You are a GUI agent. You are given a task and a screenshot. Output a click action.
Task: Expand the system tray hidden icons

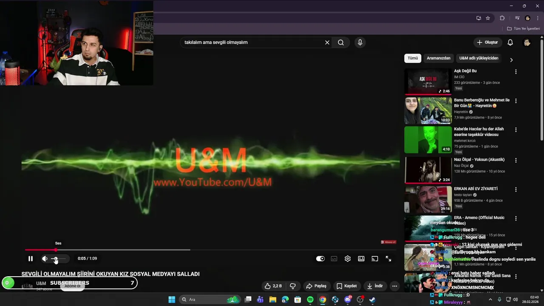(x=490, y=300)
